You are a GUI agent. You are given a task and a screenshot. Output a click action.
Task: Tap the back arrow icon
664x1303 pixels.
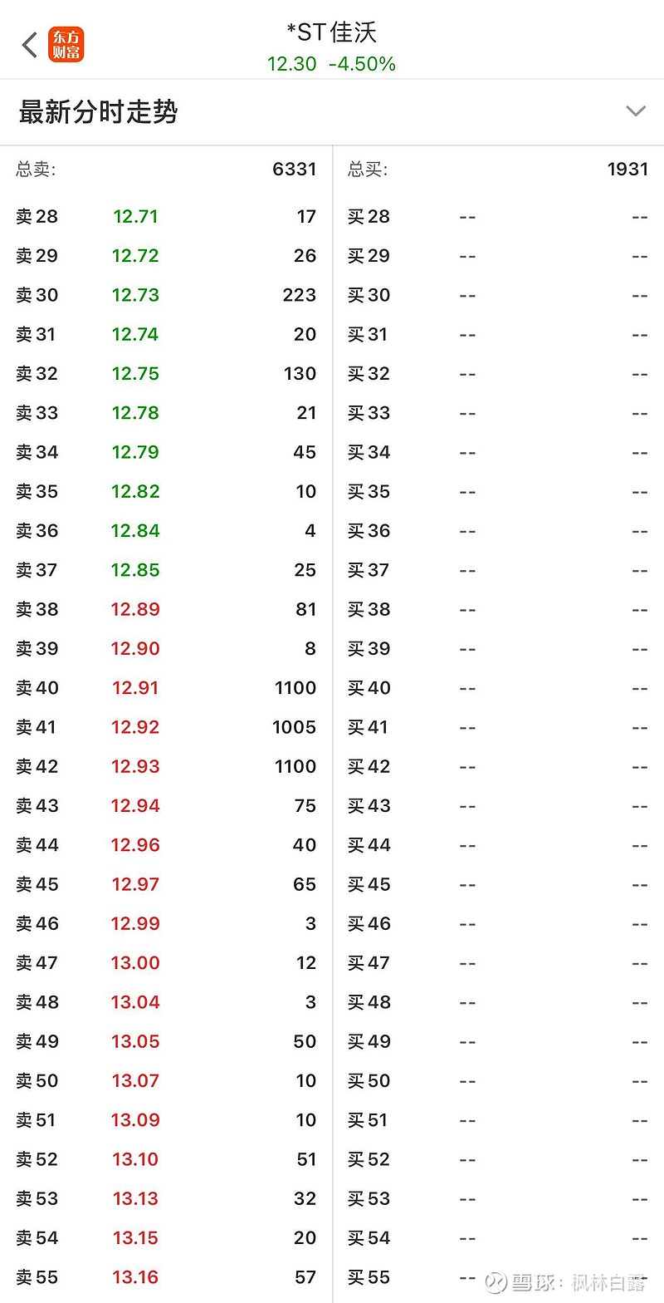(x=31, y=45)
